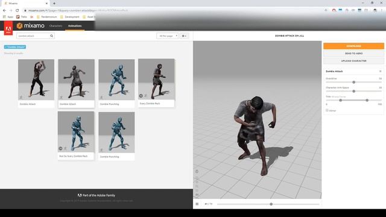Click the Upload Character button

[x=353, y=61]
